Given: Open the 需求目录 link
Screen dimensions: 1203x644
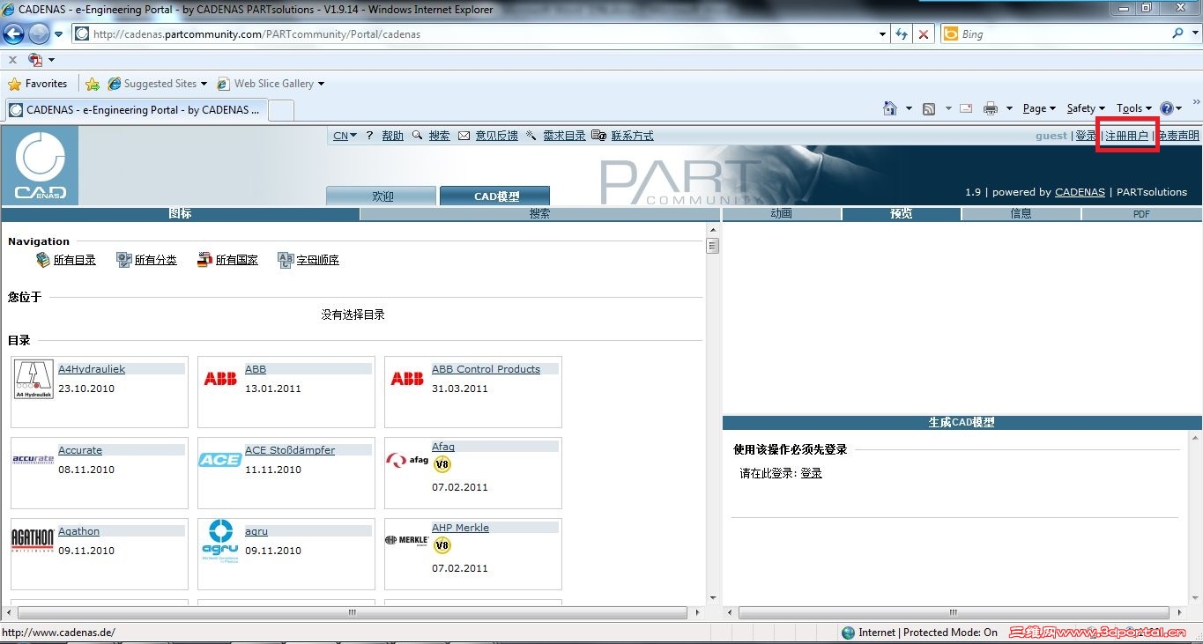Looking at the screenshot, I should [564, 136].
